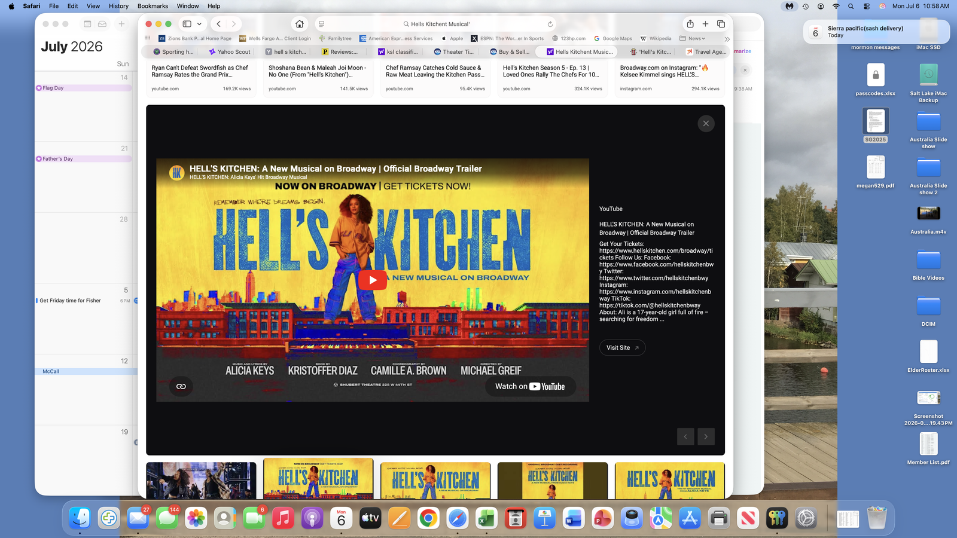Click the Wi-Fi status icon
Image resolution: width=957 pixels, height=538 pixels.
coord(836,6)
